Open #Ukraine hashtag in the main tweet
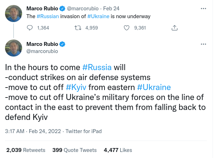Screen dimensions: 214x158 [x=154, y=87]
